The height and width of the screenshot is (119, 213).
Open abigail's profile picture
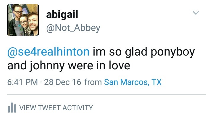23,20
